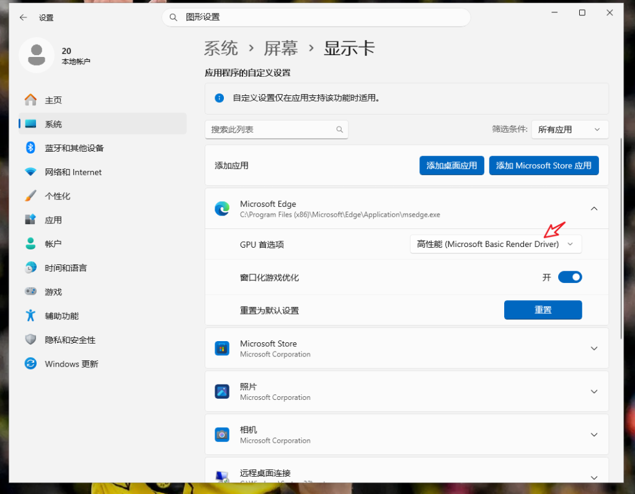The height and width of the screenshot is (494, 635).
Task: Expand the Microsoft Store entry
Action: click(x=593, y=349)
